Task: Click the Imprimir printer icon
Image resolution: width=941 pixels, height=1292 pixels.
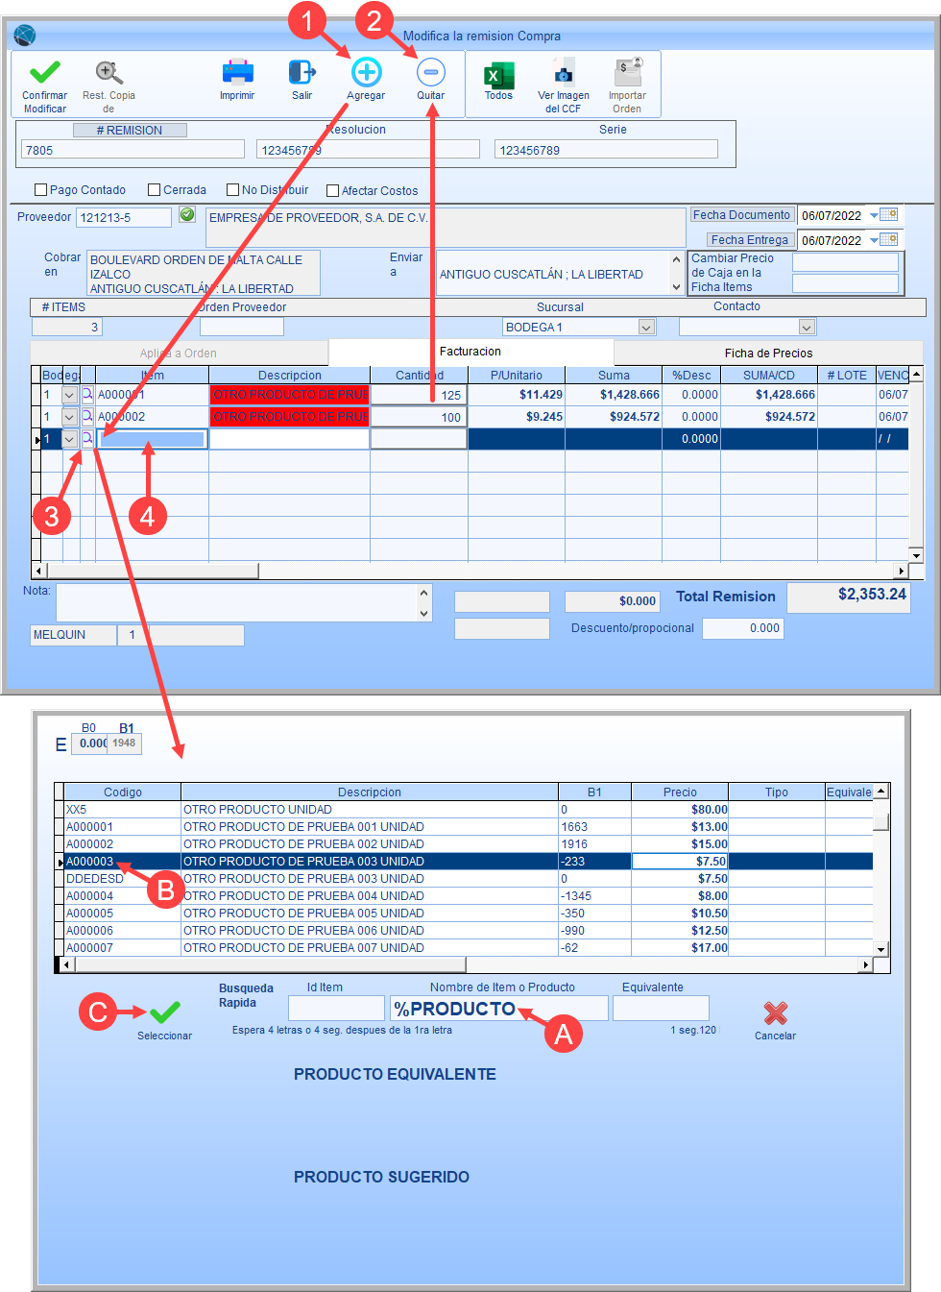Action: (237, 72)
